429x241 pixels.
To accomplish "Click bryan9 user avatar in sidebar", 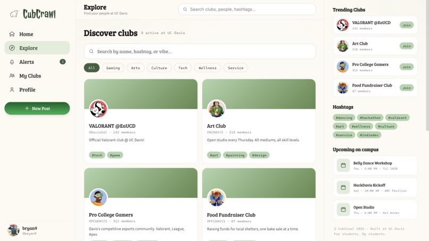I will point(13,230).
